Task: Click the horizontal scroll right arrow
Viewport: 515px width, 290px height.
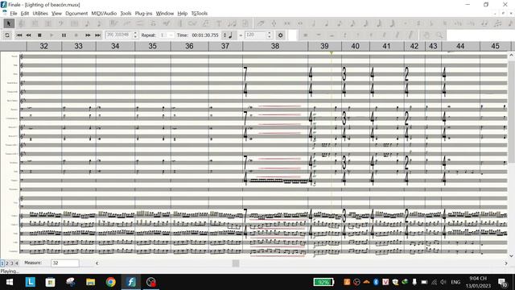Action: (506, 263)
